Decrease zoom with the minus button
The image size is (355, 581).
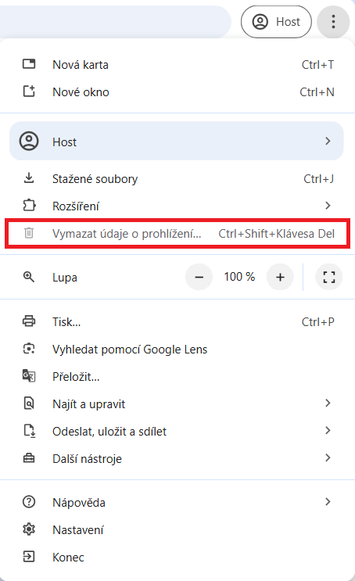(199, 277)
